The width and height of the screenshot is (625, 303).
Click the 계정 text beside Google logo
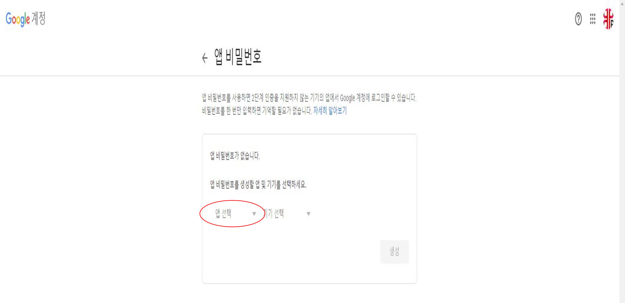click(x=38, y=18)
